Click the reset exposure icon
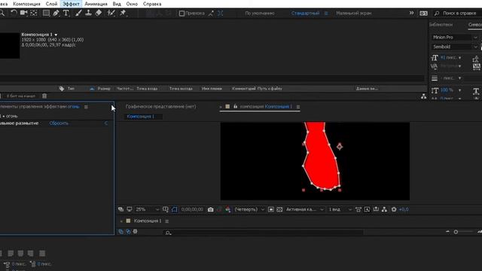This screenshot has height=271, width=482. point(394,209)
